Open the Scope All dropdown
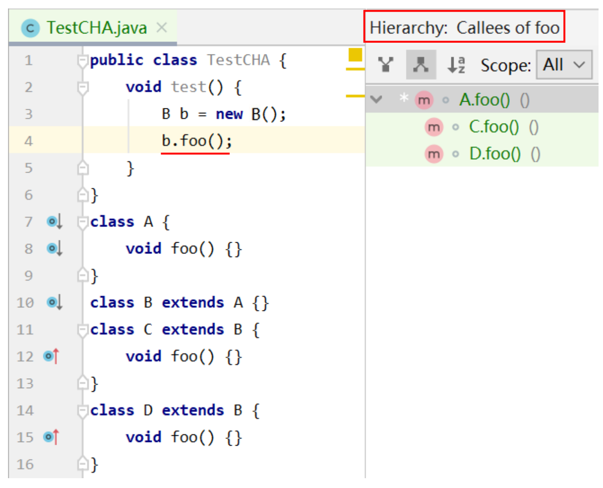Image resolution: width=603 pixels, height=488 pixels. coord(564,65)
